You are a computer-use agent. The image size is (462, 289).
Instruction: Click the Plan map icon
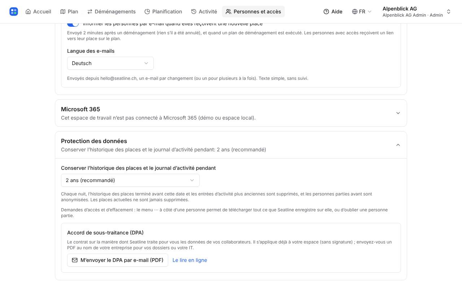click(x=63, y=12)
